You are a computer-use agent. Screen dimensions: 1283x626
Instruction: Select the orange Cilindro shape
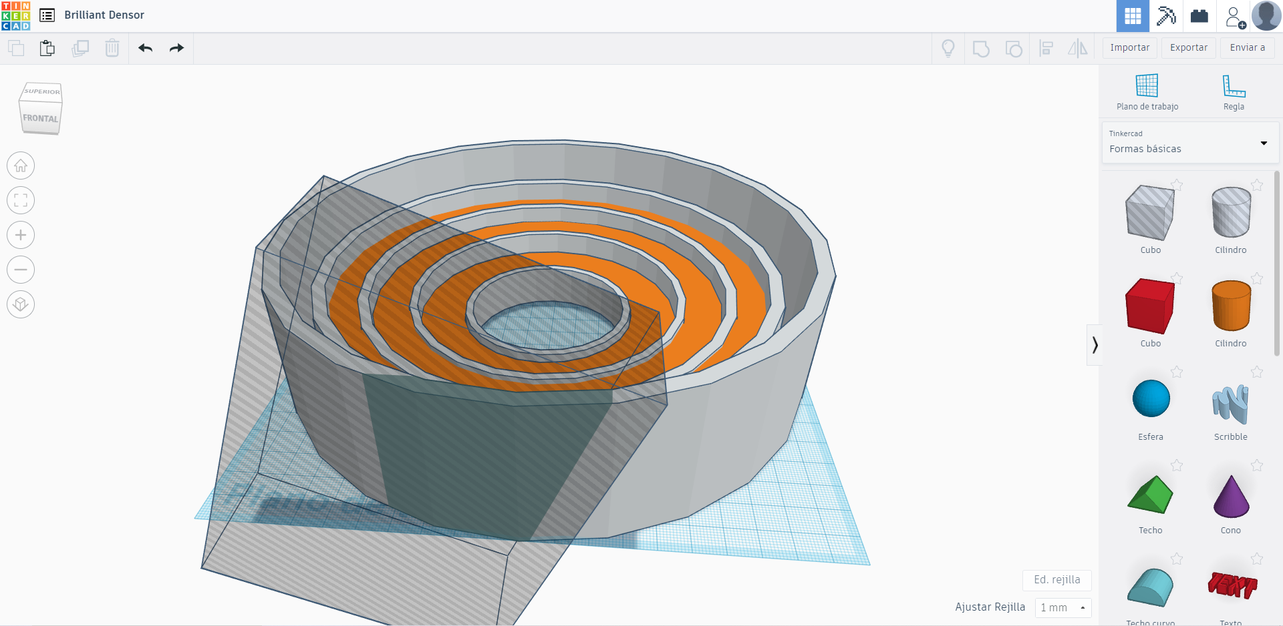coord(1231,306)
